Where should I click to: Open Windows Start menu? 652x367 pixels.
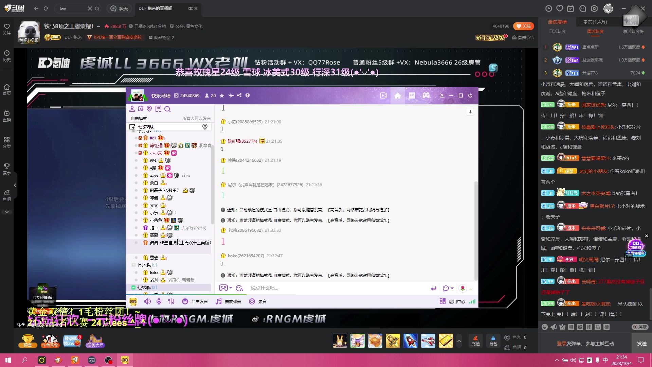[8, 360]
